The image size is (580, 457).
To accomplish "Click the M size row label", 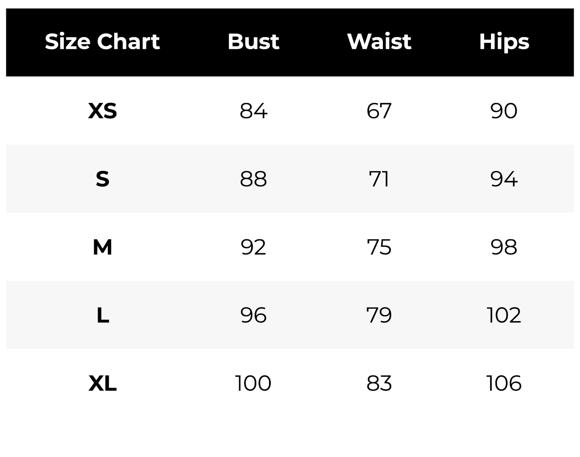I will 102,247.
